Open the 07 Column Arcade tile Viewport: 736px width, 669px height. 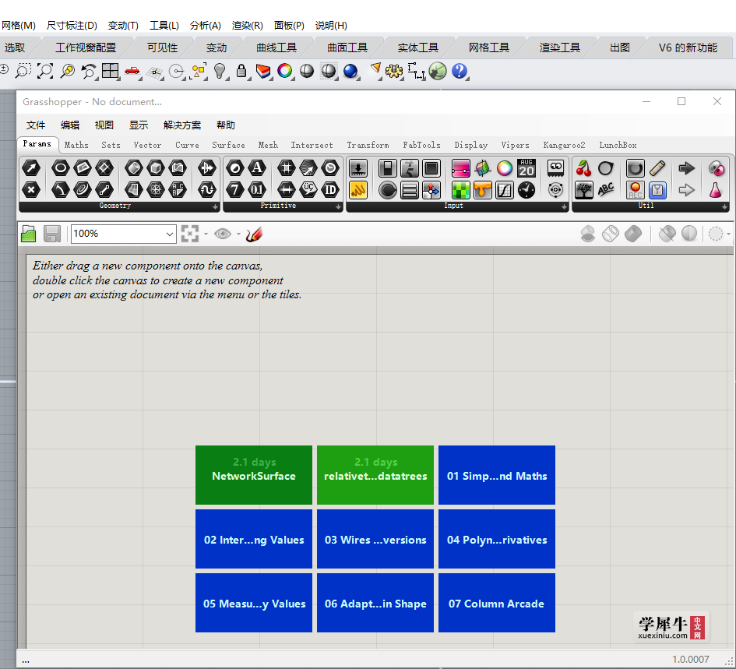pos(497,603)
